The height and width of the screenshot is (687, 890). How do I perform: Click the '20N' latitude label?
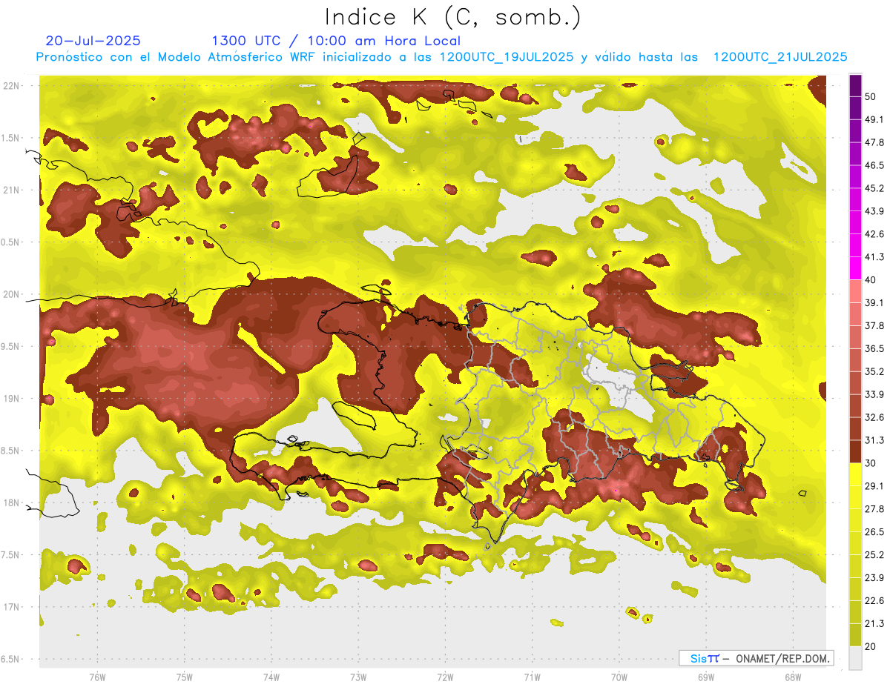(x=11, y=294)
